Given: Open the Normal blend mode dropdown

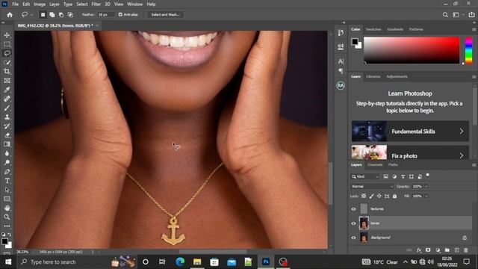Looking at the screenshot, I should (x=372, y=186).
